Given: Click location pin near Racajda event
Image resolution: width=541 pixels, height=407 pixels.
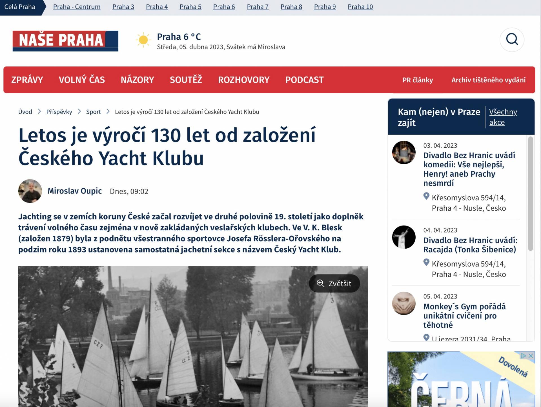Looking at the screenshot, I should 426,262.
